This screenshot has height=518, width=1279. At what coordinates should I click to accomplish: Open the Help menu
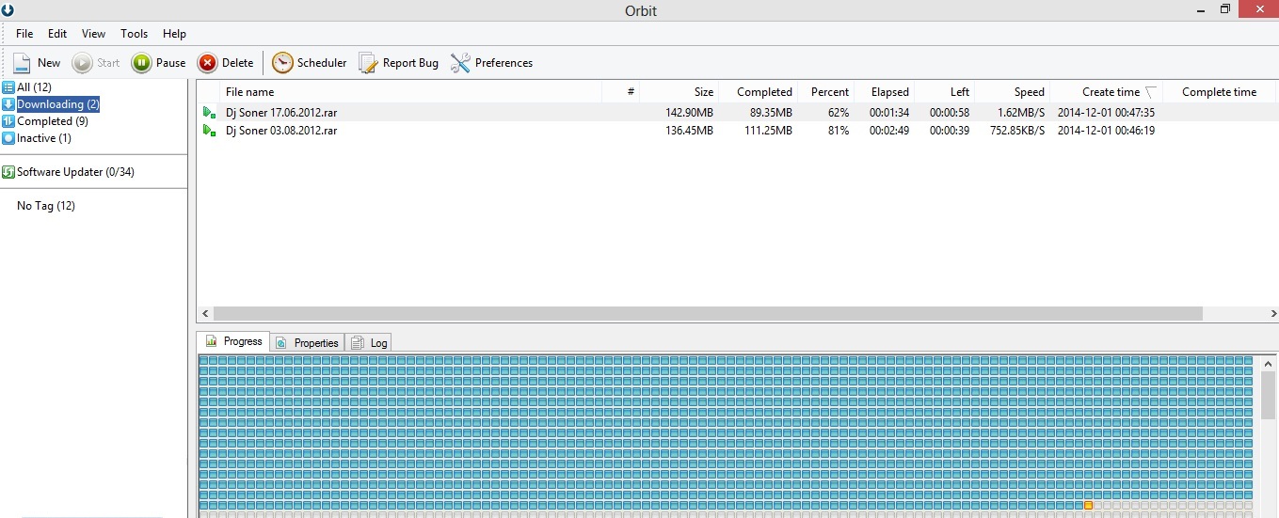[x=174, y=34]
